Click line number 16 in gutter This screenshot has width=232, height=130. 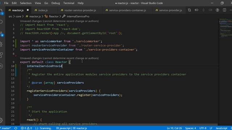point(13,91)
